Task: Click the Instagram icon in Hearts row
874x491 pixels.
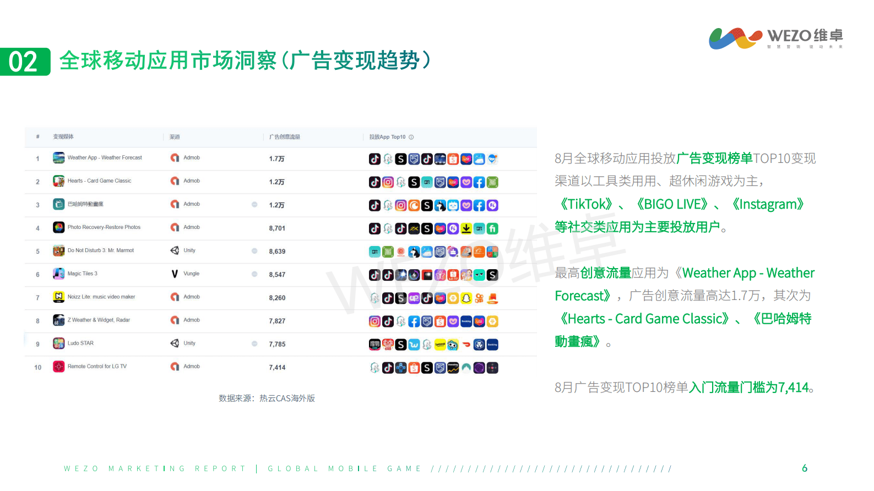Action: coord(388,182)
